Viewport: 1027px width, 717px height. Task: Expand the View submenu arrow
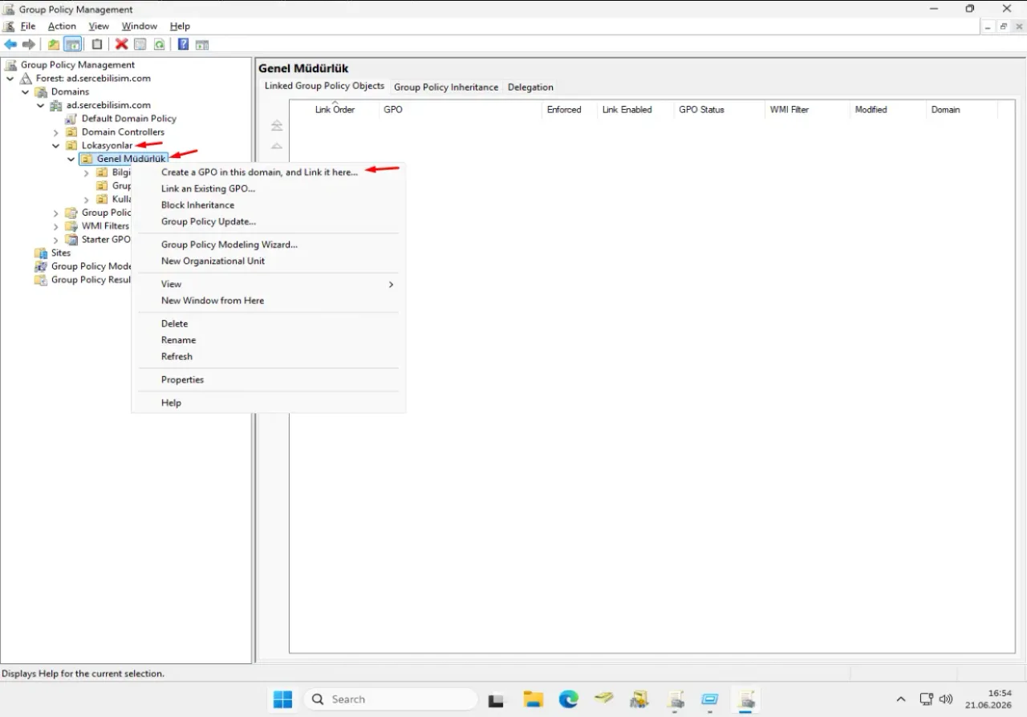coord(391,285)
